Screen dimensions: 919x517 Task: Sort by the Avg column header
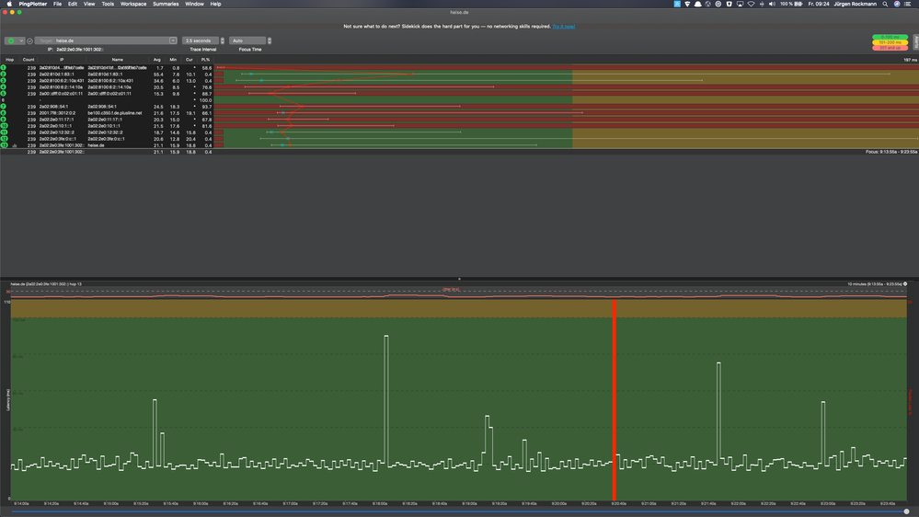(x=157, y=60)
